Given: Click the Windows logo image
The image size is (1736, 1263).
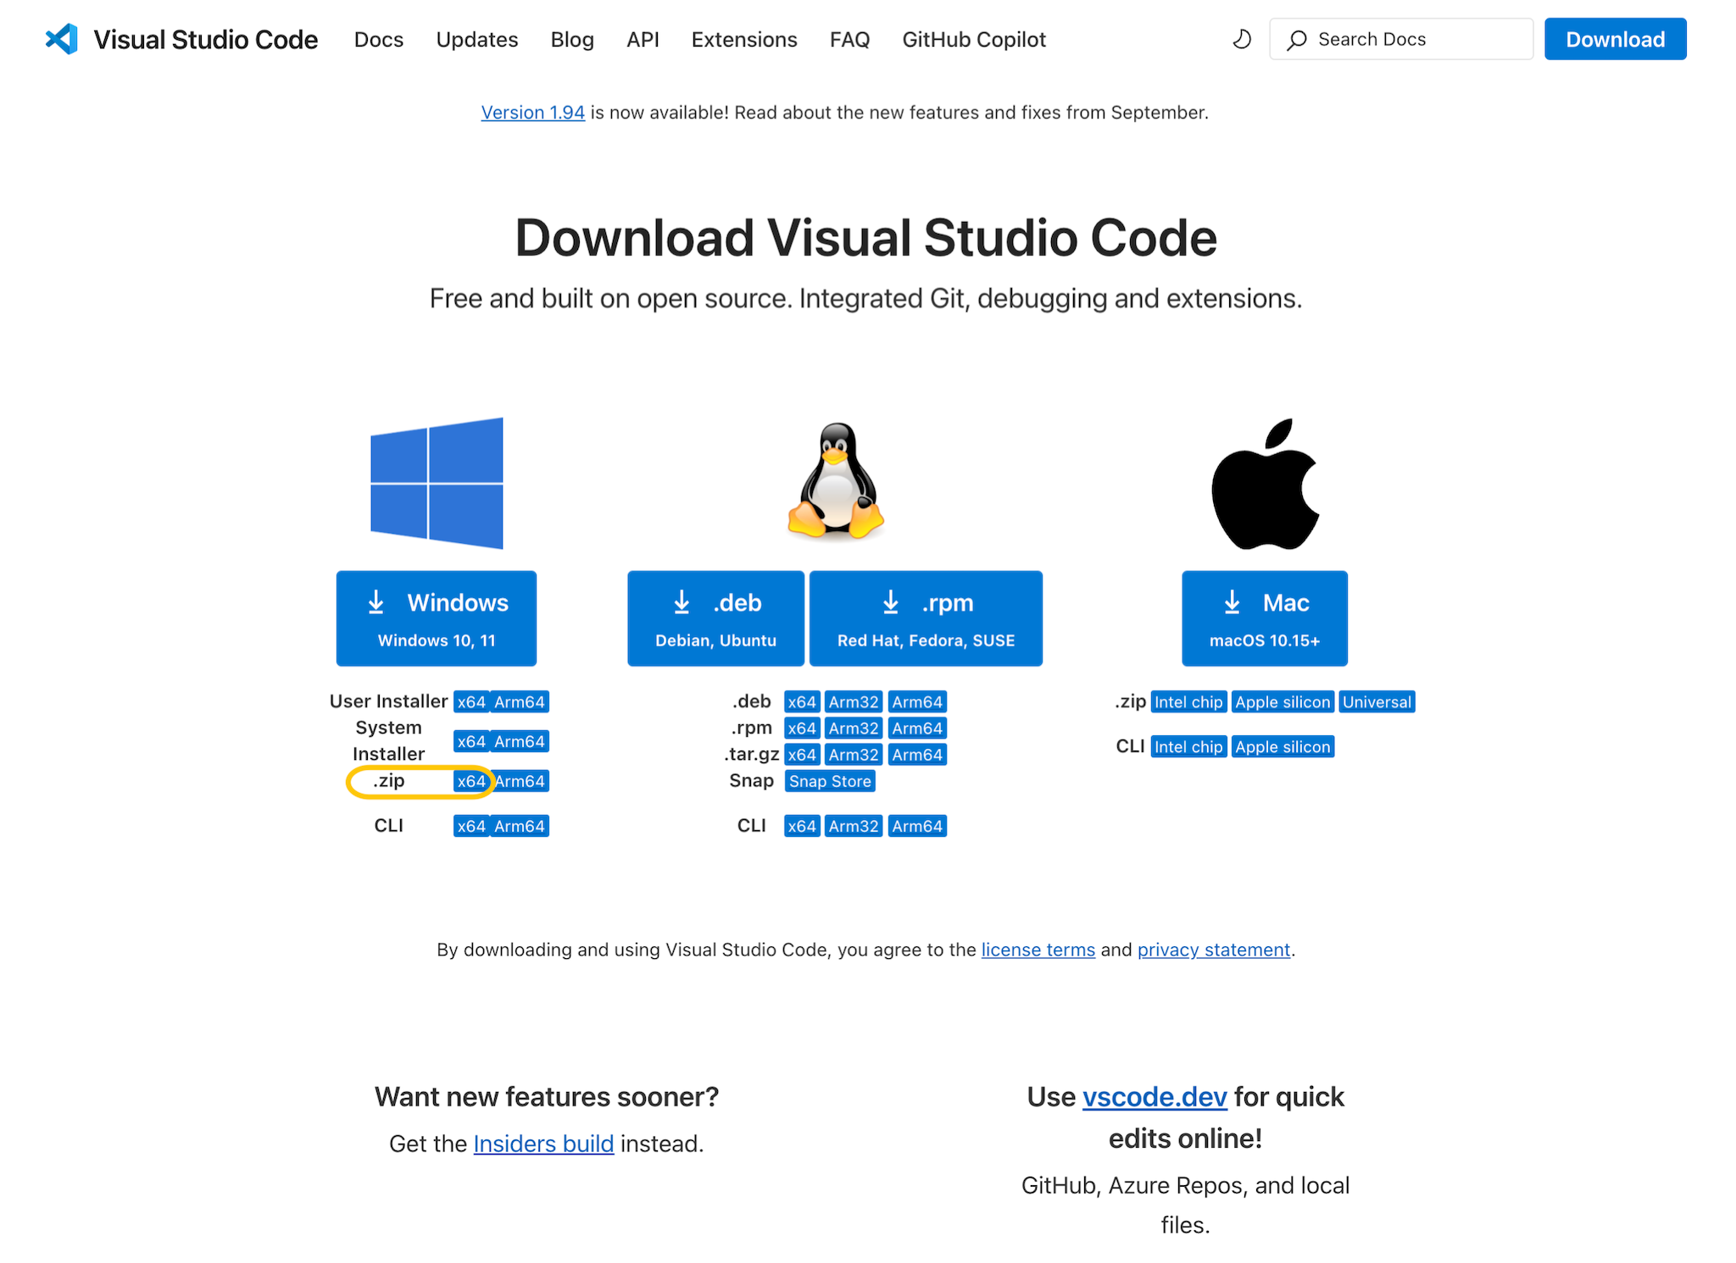Looking at the screenshot, I should tap(437, 483).
